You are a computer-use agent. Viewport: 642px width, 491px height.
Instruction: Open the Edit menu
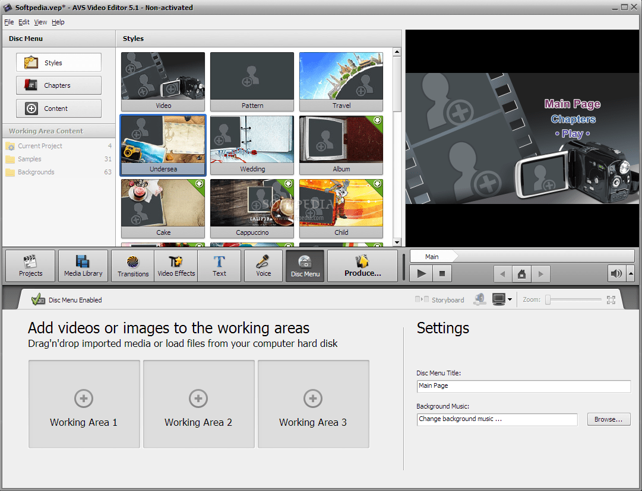24,22
